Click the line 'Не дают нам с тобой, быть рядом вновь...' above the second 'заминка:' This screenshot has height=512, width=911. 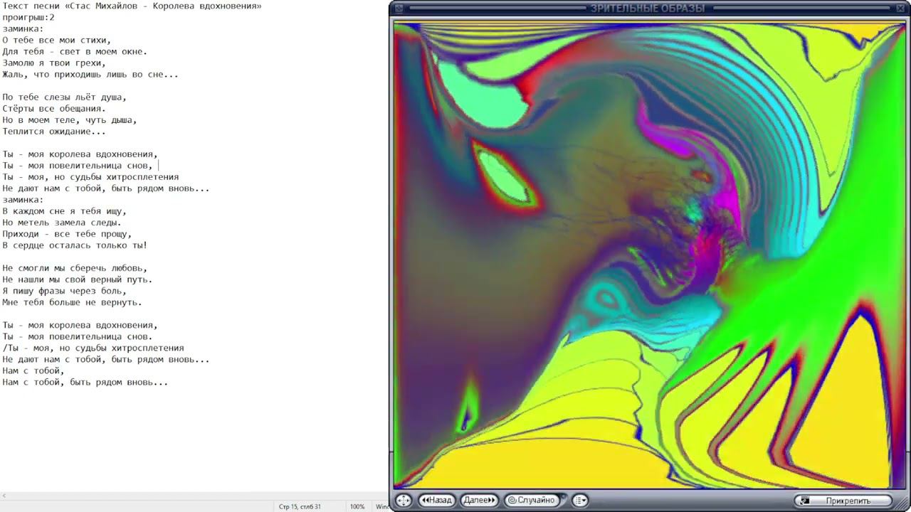[106, 188]
